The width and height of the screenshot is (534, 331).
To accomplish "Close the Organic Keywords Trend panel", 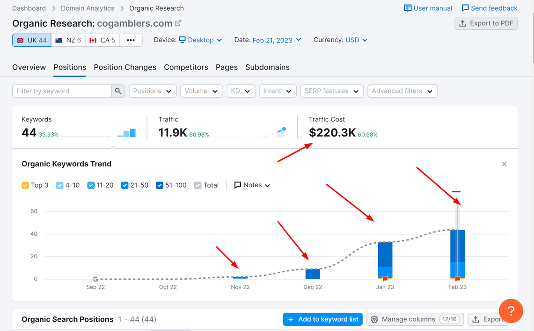I will 505,164.
